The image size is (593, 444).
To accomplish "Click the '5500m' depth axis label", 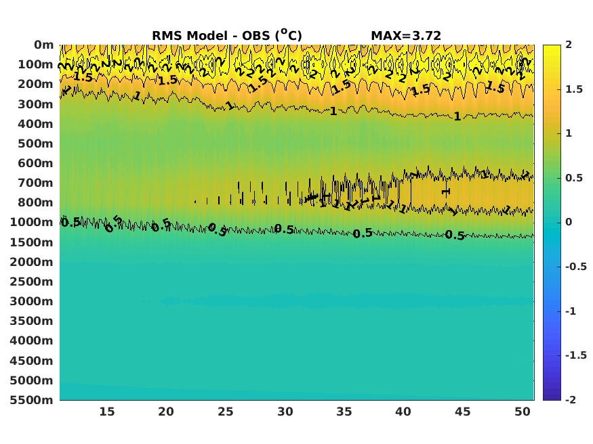I will [x=32, y=400].
